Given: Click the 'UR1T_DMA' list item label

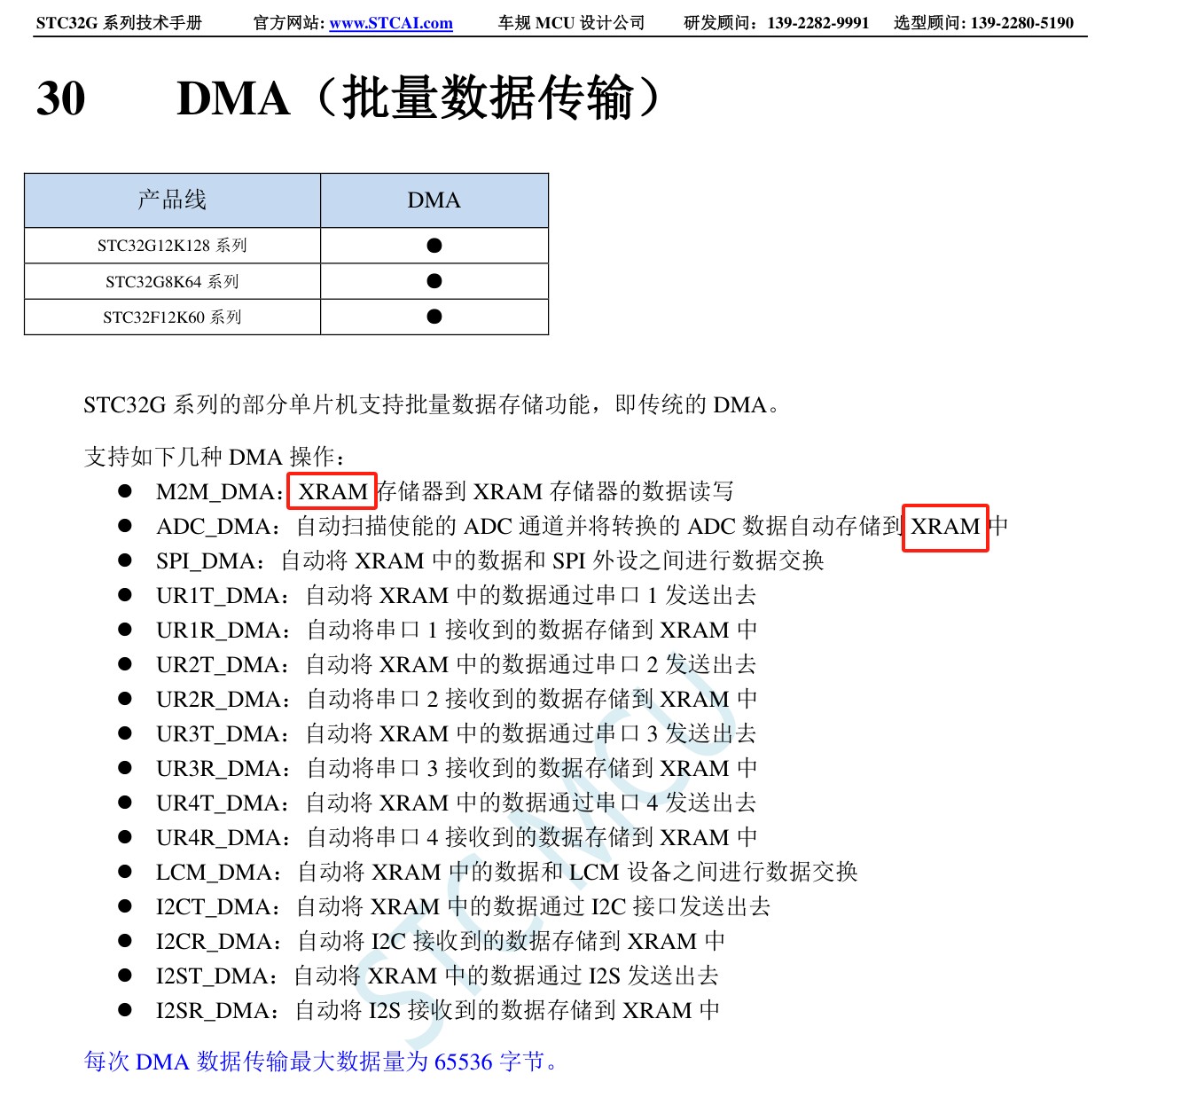Looking at the screenshot, I should click(x=217, y=595).
